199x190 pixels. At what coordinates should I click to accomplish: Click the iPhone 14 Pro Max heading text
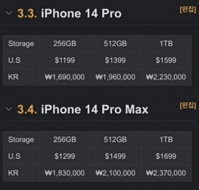(95, 109)
